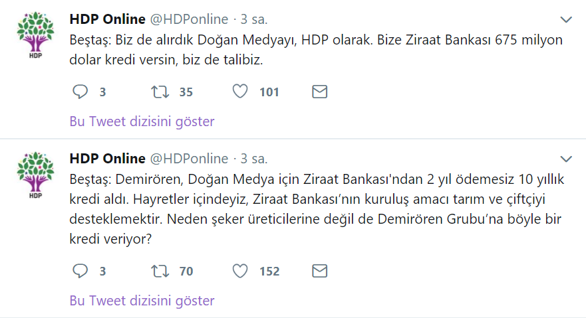Expand the second tweet's chevron options menu
This screenshot has height=318, width=586.
(566, 159)
